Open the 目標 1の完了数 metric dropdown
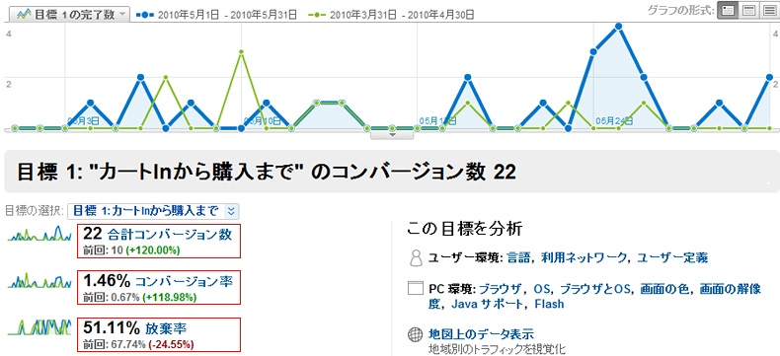 [71, 15]
